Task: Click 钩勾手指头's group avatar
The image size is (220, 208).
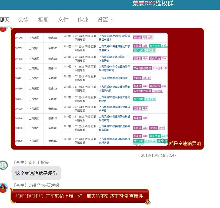Action: 3,165
